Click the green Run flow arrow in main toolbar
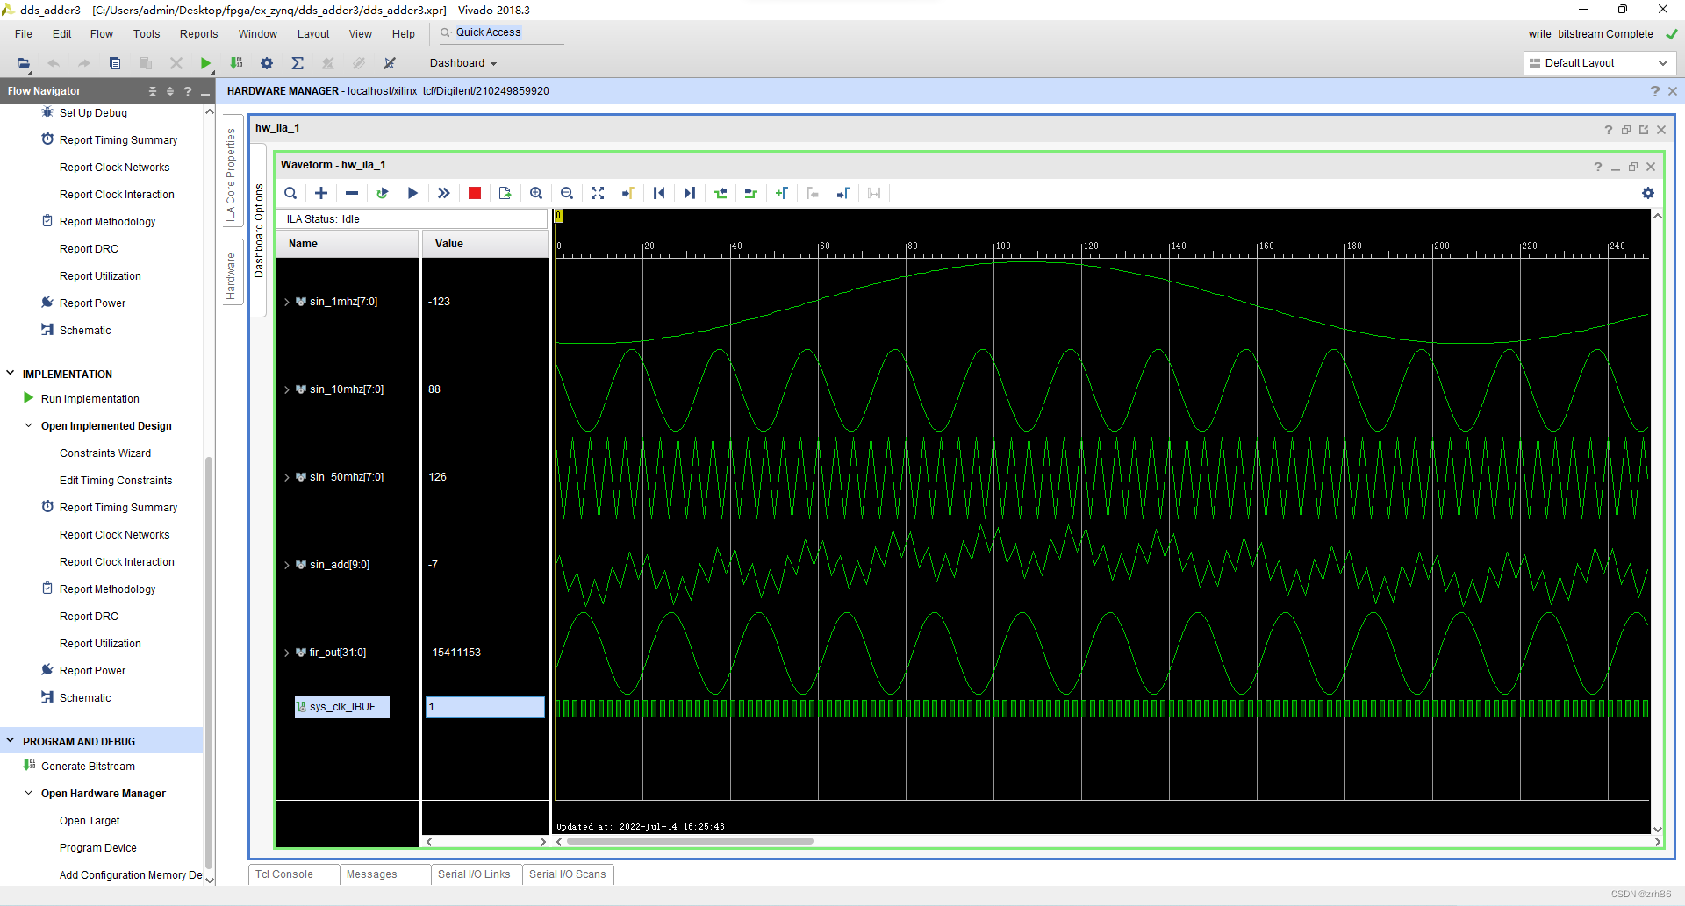This screenshot has width=1685, height=906. [205, 63]
